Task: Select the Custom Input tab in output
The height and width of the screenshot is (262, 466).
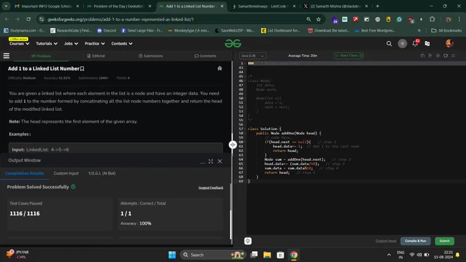Action: (66, 173)
